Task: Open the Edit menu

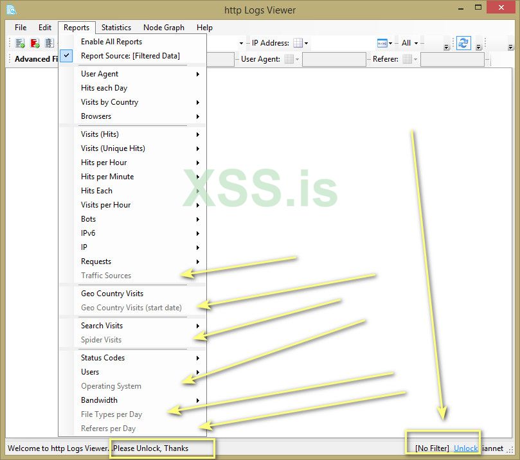Action: [45, 28]
